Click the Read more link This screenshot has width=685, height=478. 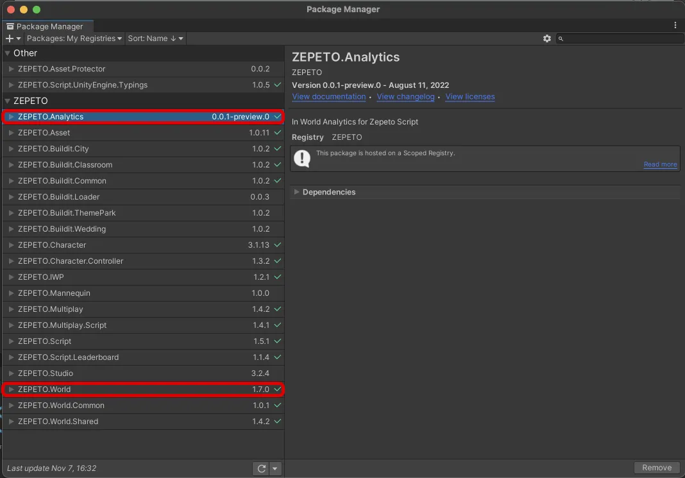660,164
